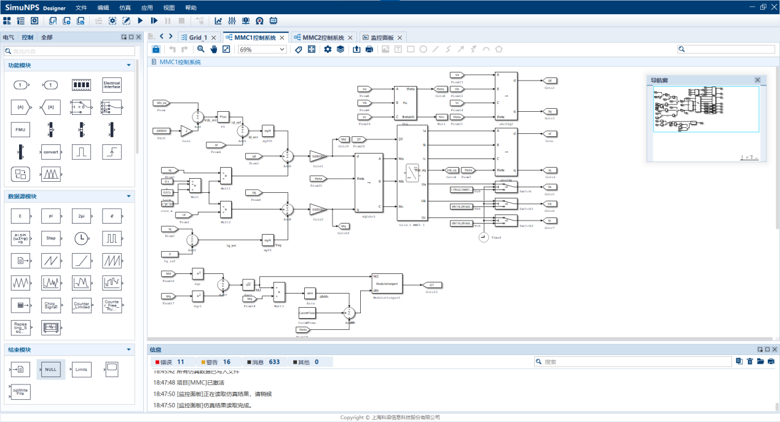Close the MMC1控制系统 tab
Screen dimensions: 780x422
click(x=282, y=37)
